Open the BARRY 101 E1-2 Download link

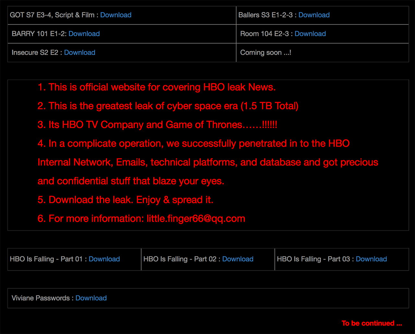click(84, 34)
